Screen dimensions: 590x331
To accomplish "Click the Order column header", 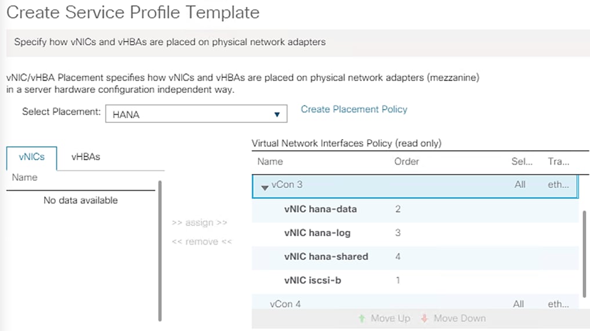I will [x=407, y=161].
